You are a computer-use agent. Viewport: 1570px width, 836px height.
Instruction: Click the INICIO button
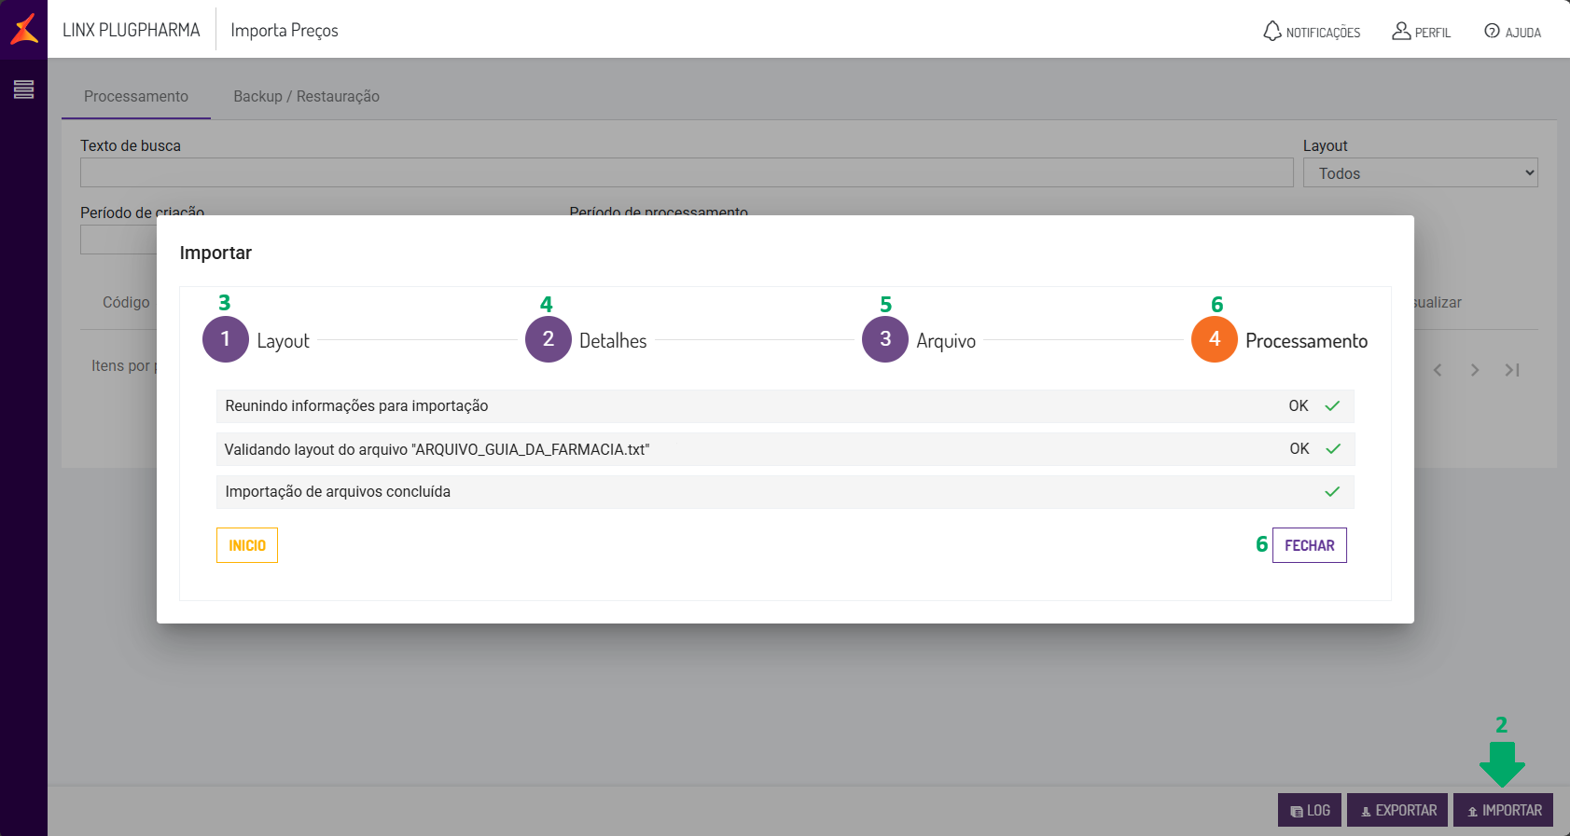(x=247, y=545)
